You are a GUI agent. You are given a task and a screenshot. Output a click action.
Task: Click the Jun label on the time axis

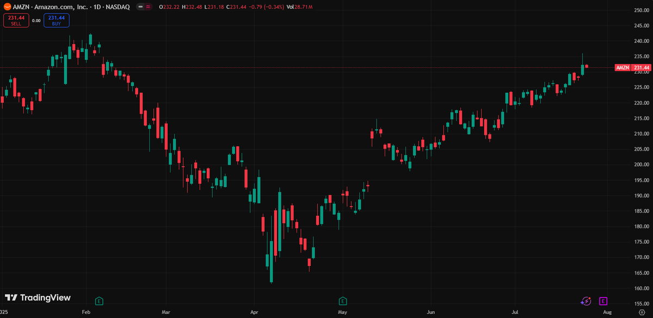point(430,313)
